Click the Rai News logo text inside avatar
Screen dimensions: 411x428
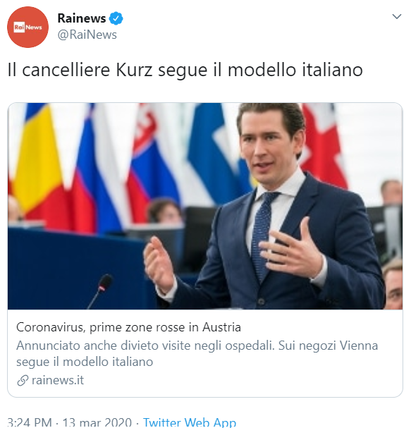click(27, 27)
